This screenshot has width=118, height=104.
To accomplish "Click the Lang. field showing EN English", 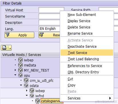I will (x=49, y=29).
